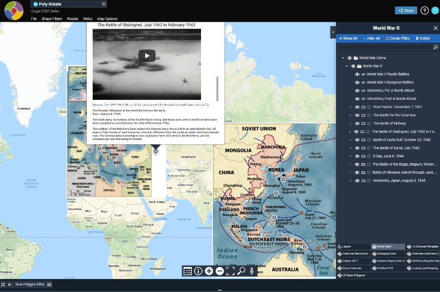Tick the checkbox for D-Day, June 6, 1944

click(x=368, y=156)
